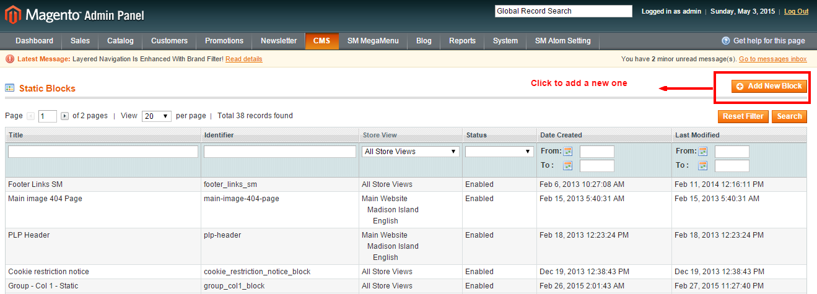Click the help icon beside Get help
The height and width of the screenshot is (294, 817).
pyautogui.click(x=726, y=41)
